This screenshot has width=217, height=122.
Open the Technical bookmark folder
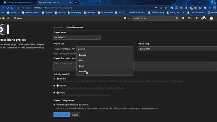[x=47, y=13]
